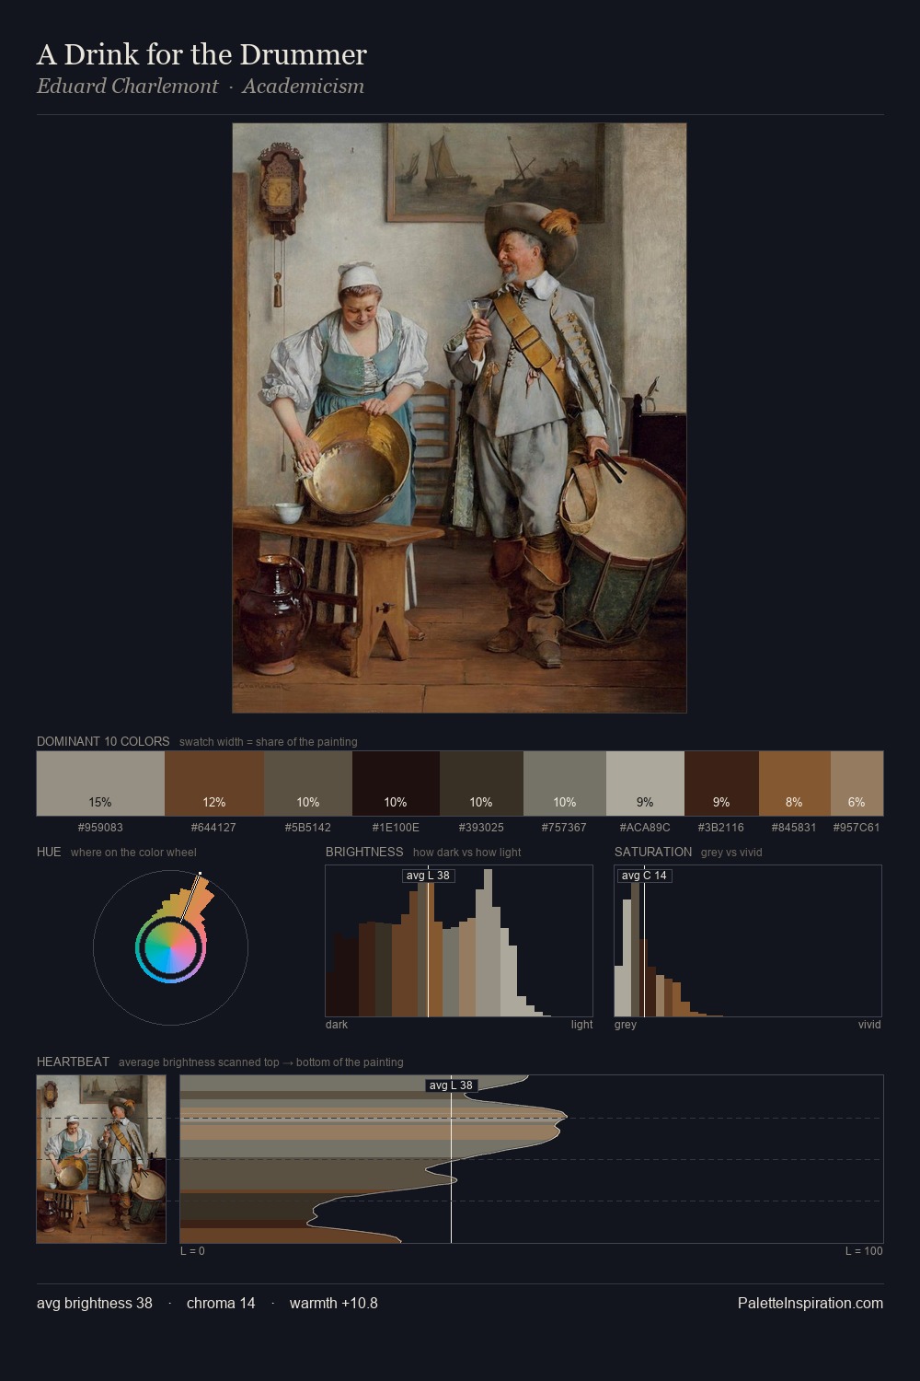This screenshot has width=920, height=1381.
Task: Click 'swatch width = share of the painting' note
Action: click(269, 741)
